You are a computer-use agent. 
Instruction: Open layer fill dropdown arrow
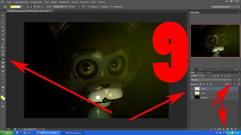(239, 84)
